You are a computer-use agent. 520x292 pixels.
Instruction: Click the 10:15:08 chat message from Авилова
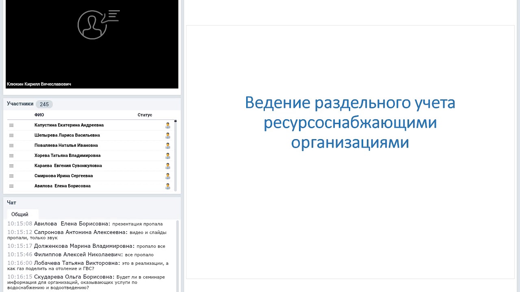[85, 224]
